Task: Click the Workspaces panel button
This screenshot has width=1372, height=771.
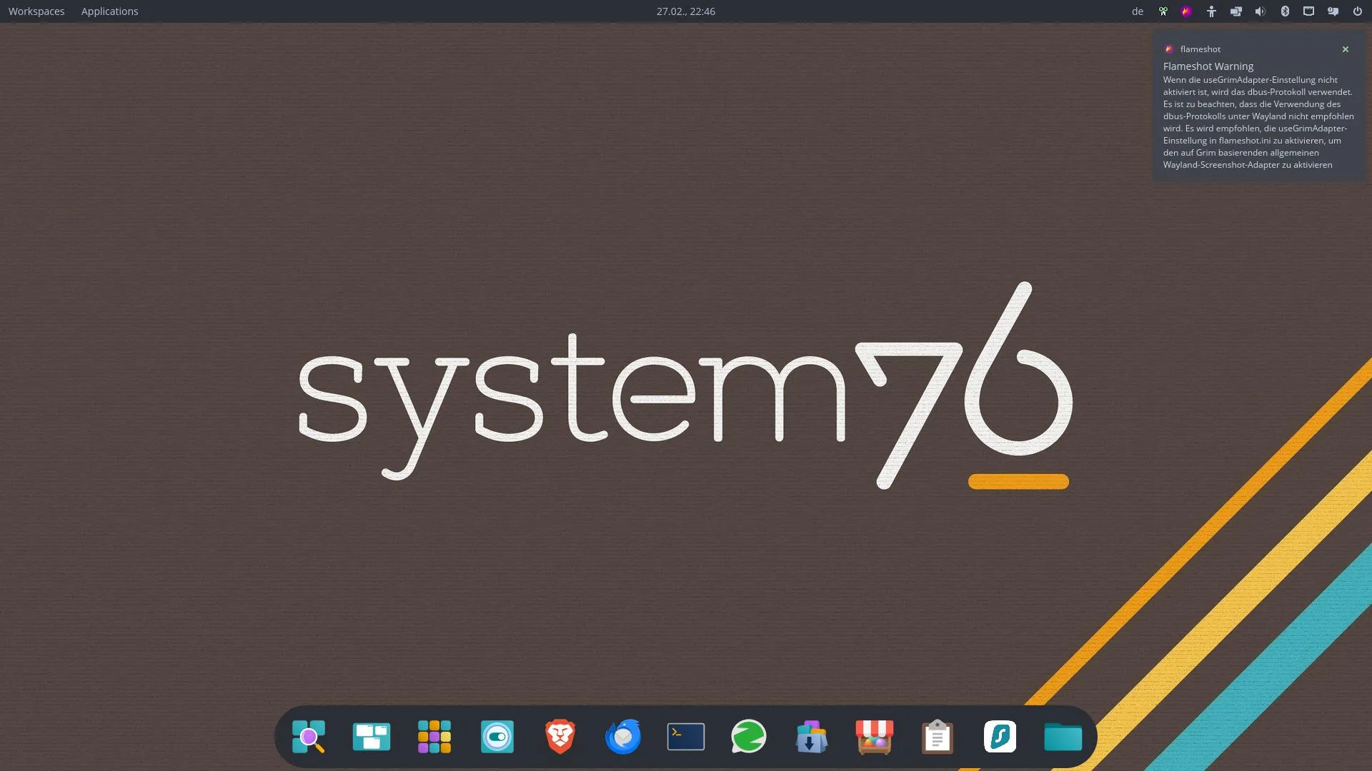Action: 36,11
